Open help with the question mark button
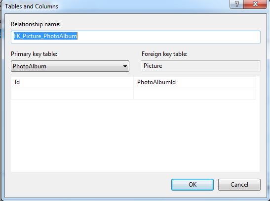Viewport: 270px width, 201px height. (236, 4)
